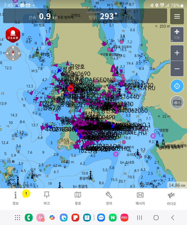This screenshot has height=225, width=187.
Task: Open the 마크 marker tab
Action: [47, 198]
